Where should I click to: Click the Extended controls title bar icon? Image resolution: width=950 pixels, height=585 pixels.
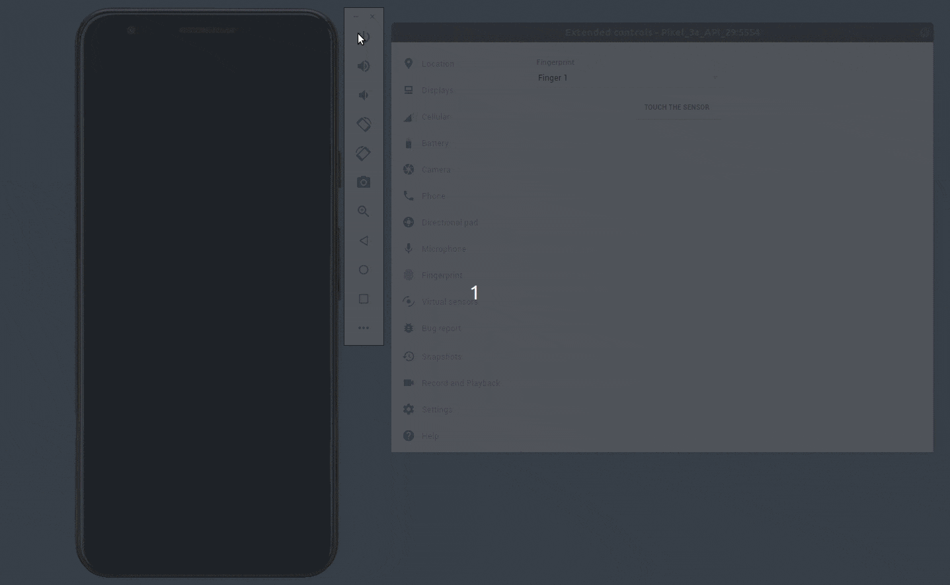click(924, 32)
